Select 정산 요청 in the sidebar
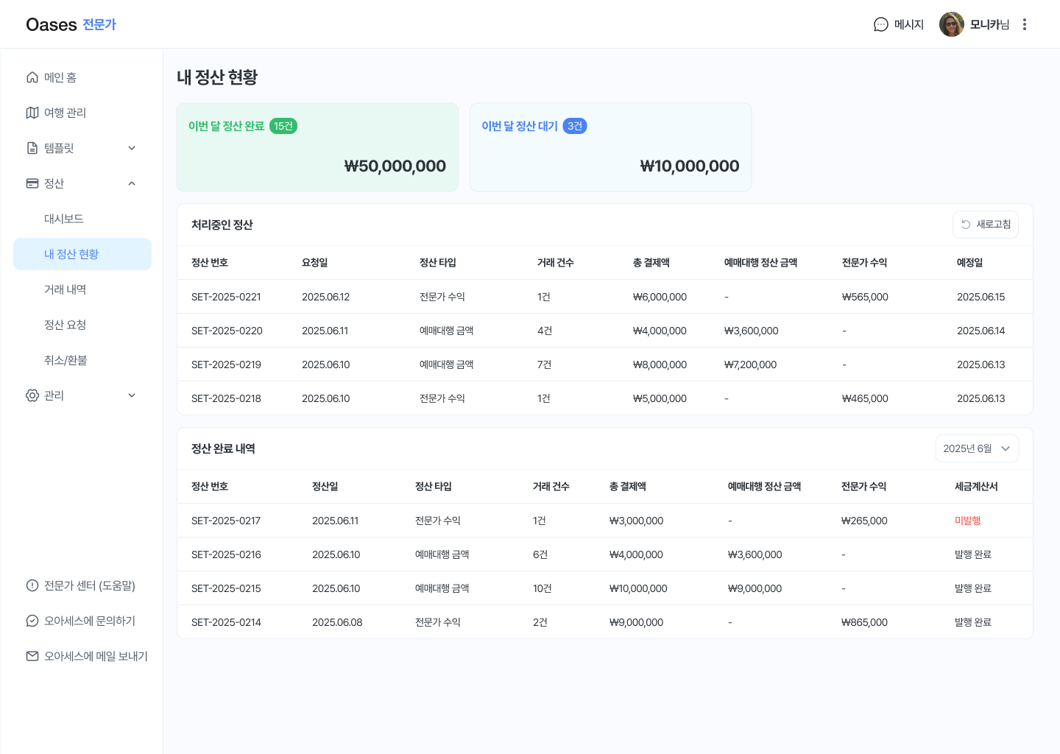Screen dimensions: 1060x754 point(65,325)
